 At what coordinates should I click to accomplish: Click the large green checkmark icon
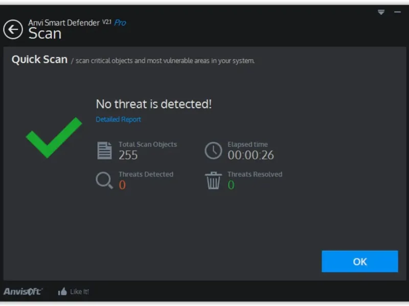point(54,137)
